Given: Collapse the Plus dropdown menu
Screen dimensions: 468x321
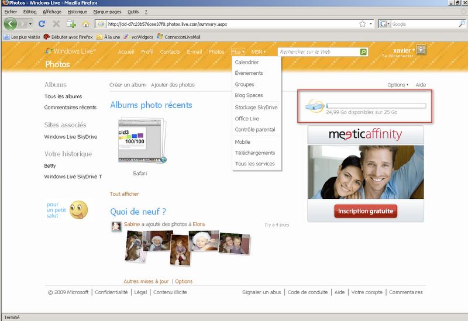Looking at the screenshot, I should (238, 51).
